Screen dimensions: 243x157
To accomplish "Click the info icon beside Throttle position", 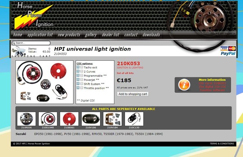I will (78, 88).
